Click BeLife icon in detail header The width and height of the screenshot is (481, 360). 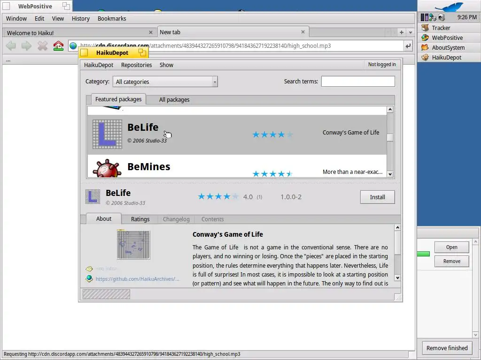coord(93,197)
